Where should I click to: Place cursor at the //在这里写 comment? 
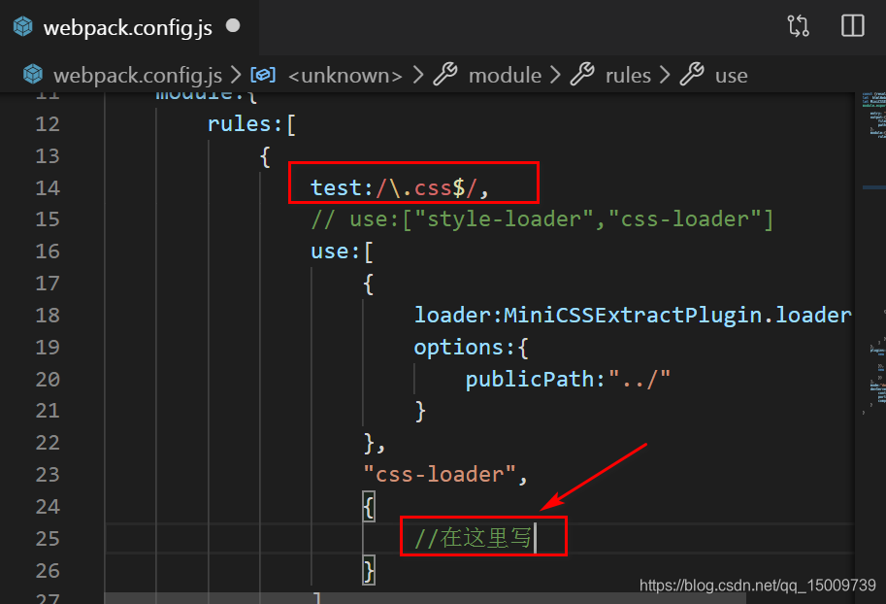click(x=476, y=537)
